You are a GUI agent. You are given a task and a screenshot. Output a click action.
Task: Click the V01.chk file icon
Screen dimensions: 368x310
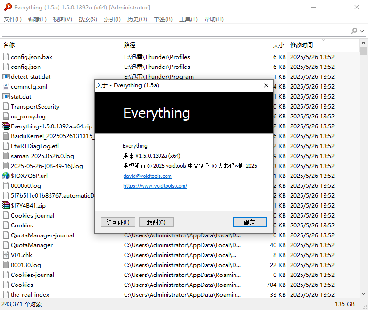6,255
